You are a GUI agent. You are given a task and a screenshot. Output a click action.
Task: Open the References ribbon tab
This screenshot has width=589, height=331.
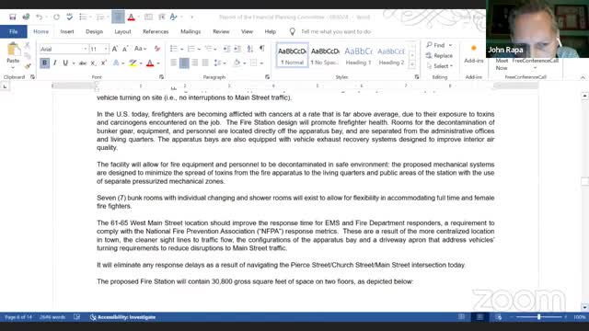pos(156,31)
